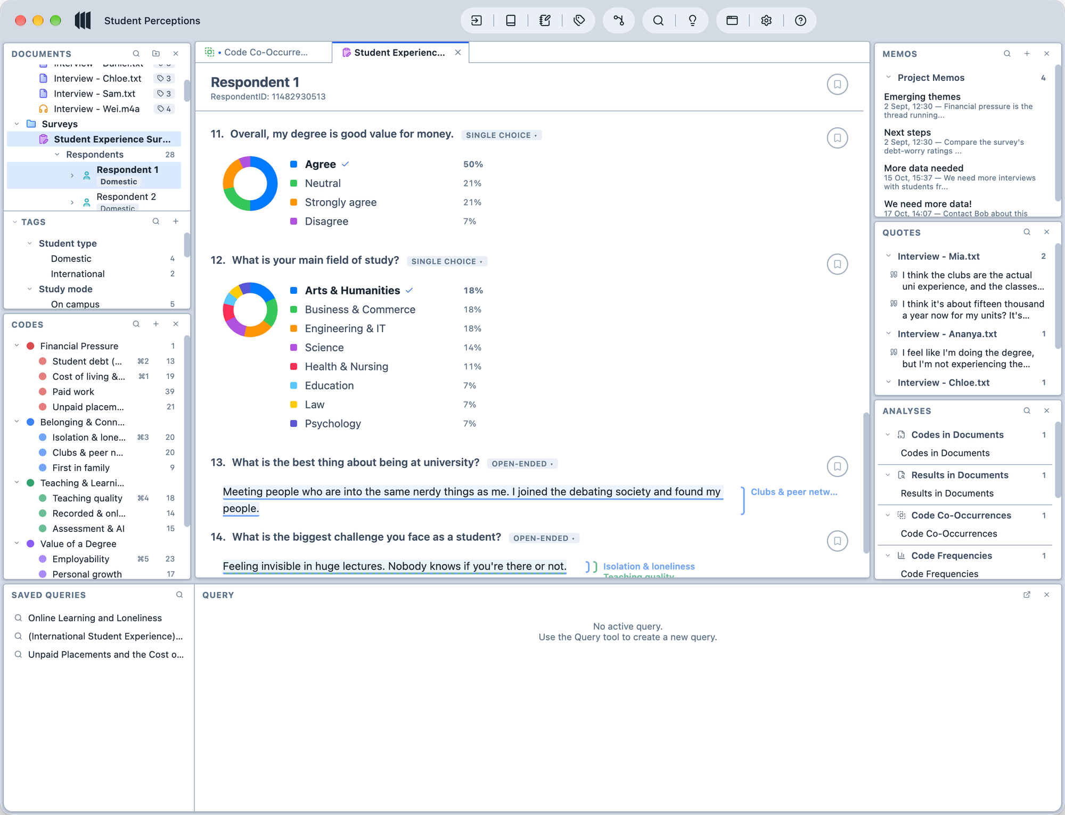Image resolution: width=1065 pixels, height=815 pixels.
Task: Search in the Analyses panel
Action: click(x=1027, y=411)
